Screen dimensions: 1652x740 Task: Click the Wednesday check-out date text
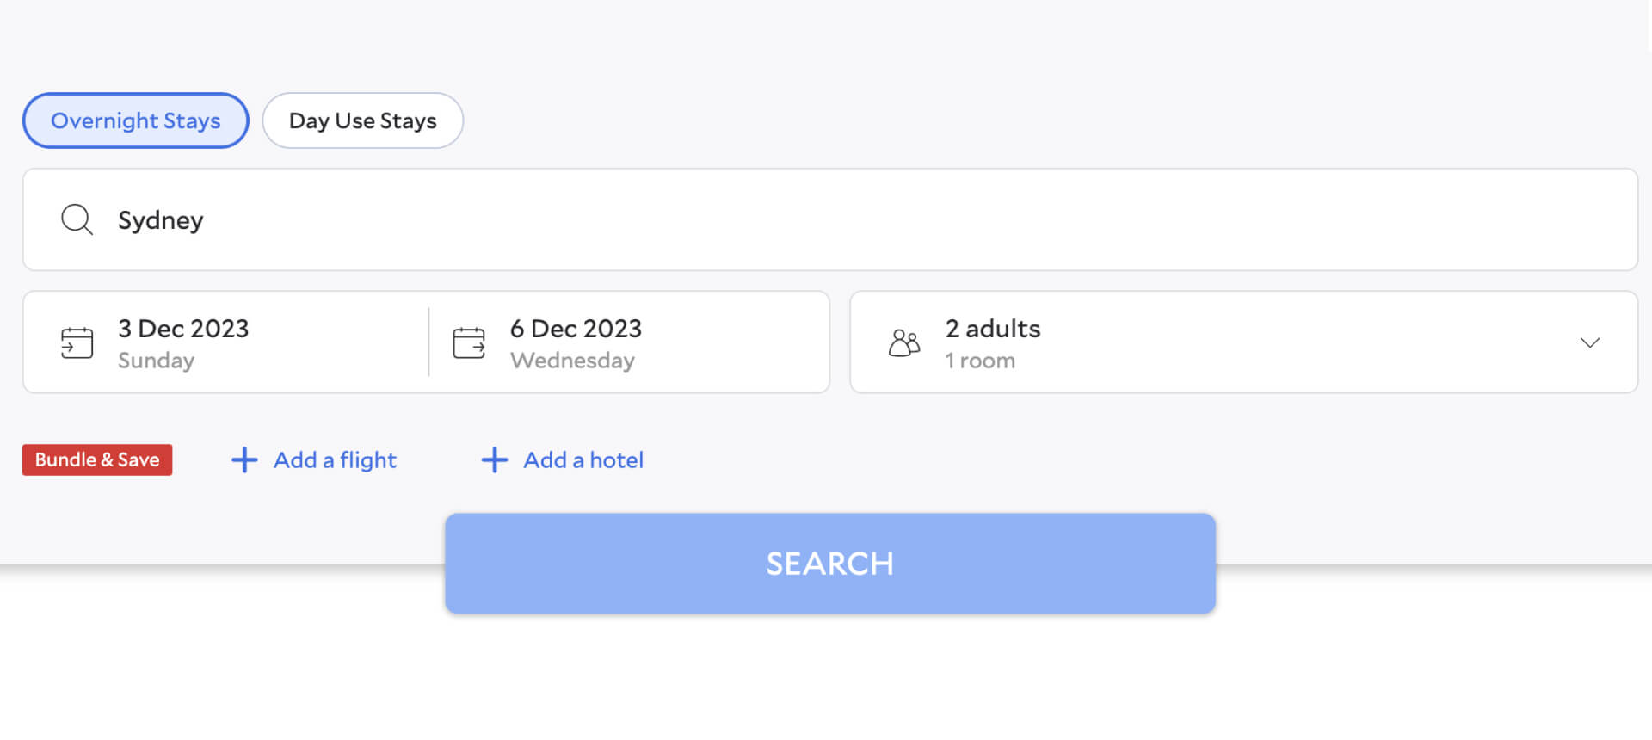tap(572, 360)
